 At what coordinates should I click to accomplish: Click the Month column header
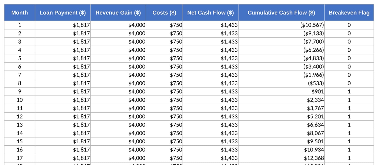(20, 13)
